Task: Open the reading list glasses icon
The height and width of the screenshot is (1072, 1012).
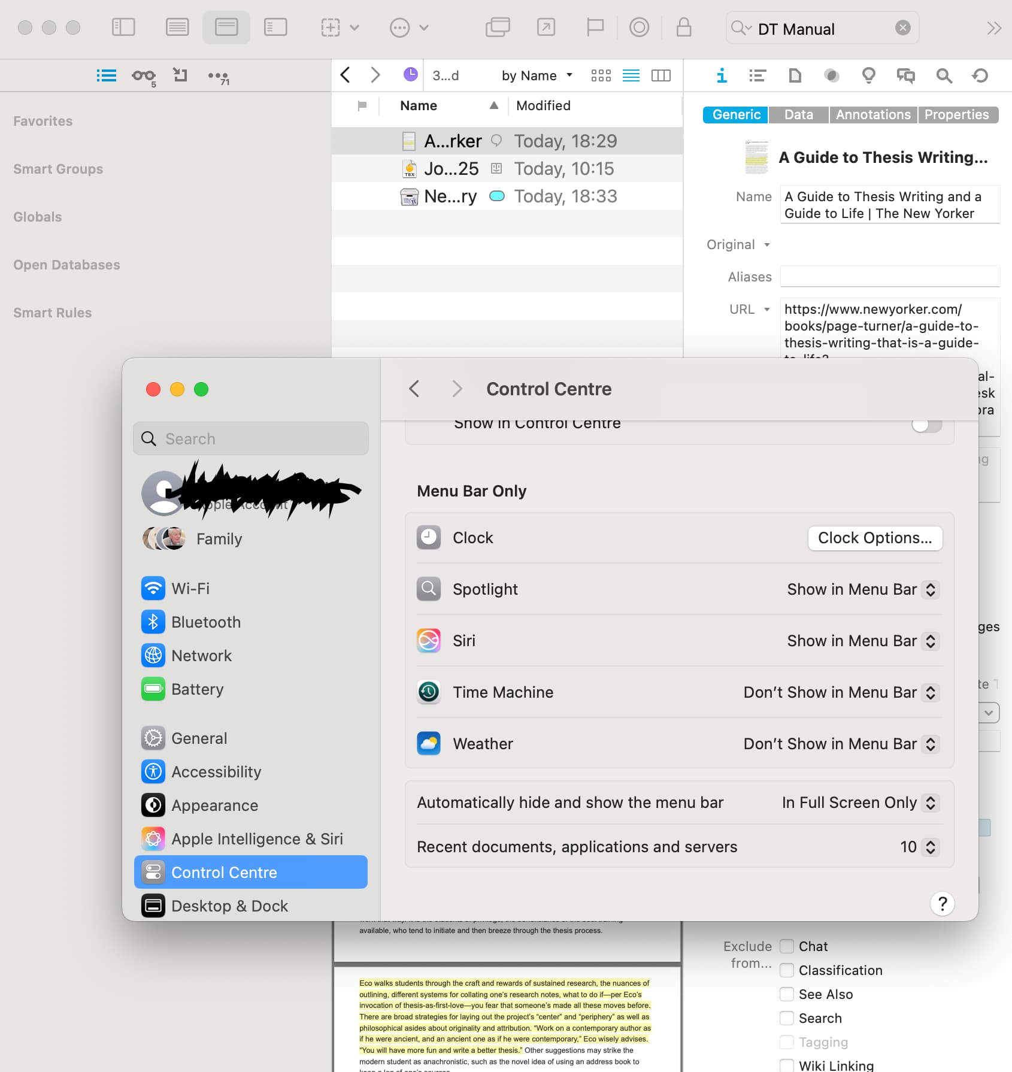Action: pyautogui.click(x=144, y=76)
